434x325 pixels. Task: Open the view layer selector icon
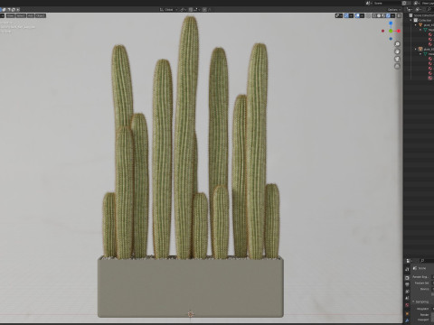coord(417,3)
